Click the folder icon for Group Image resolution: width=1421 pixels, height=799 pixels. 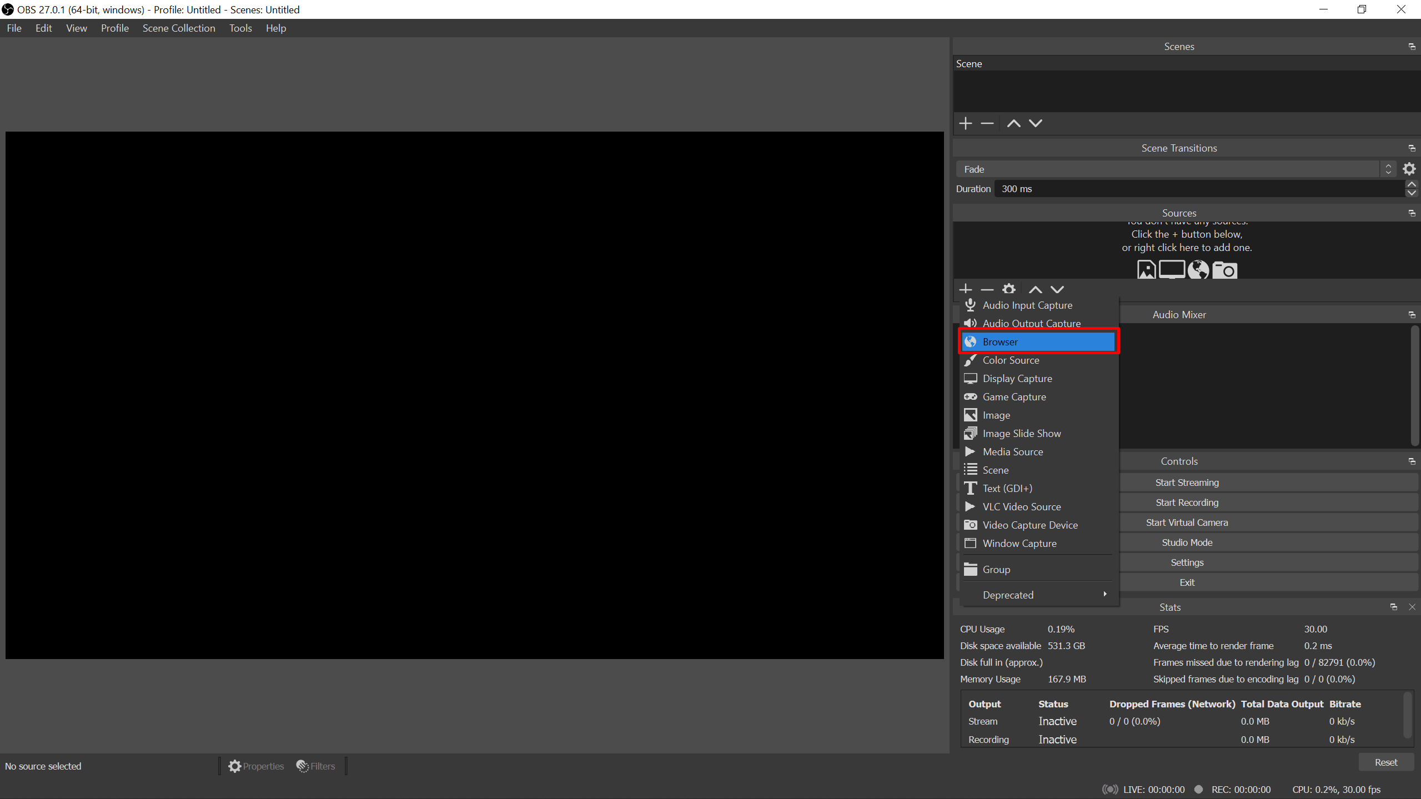click(971, 569)
